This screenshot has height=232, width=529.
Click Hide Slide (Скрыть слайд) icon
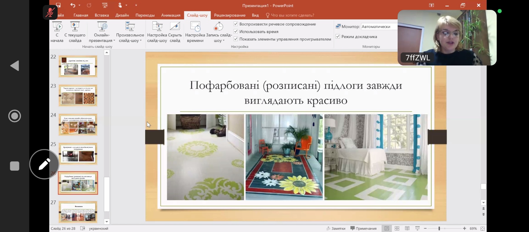click(x=175, y=27)
